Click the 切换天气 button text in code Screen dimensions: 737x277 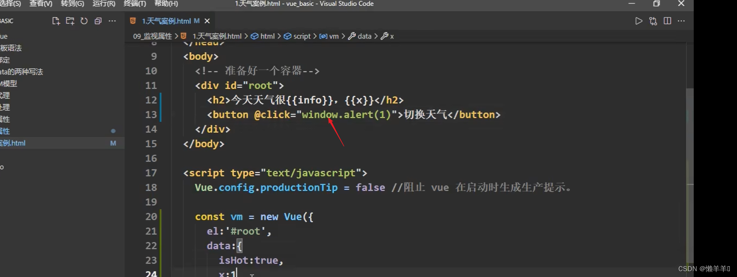click(425, 115)
